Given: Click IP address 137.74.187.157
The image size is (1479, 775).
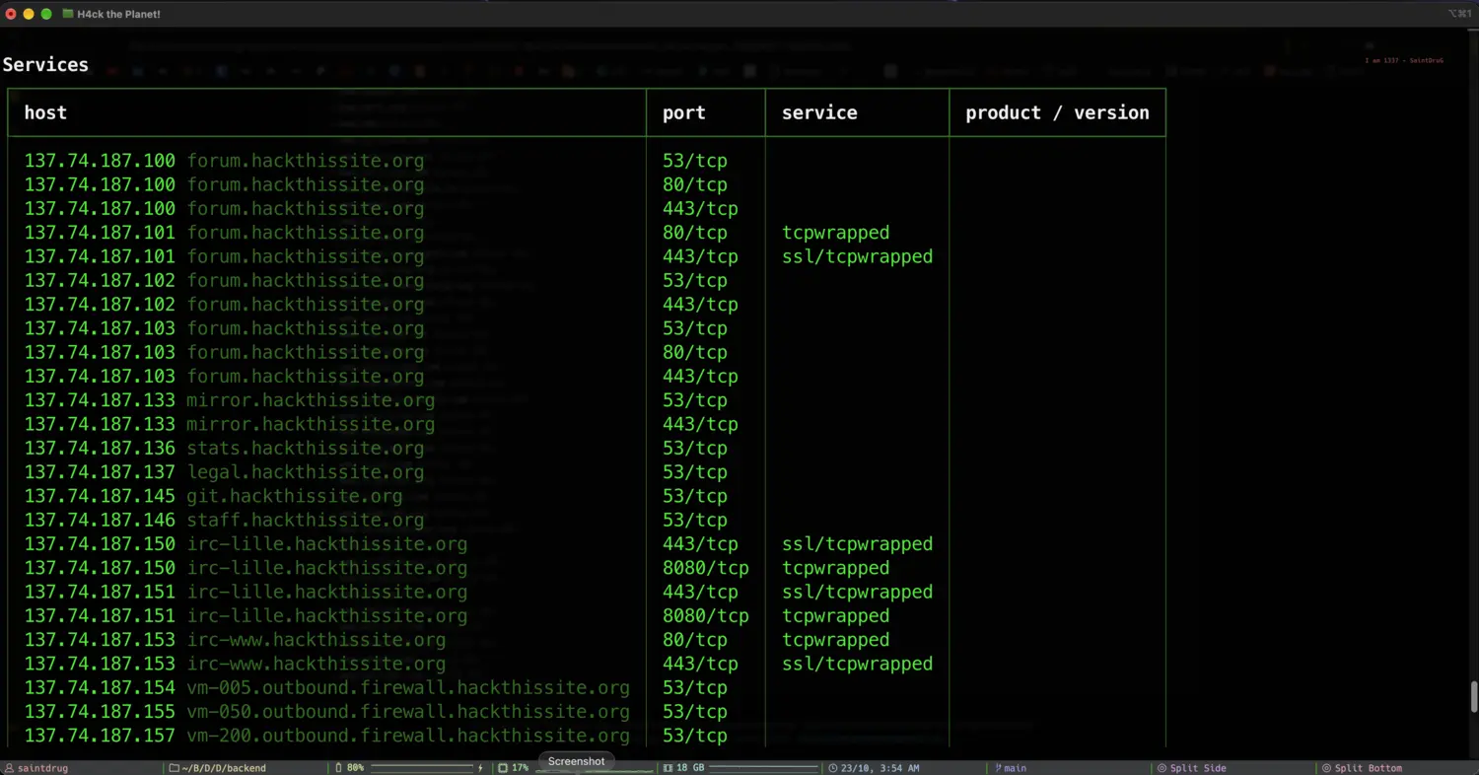Looking at the screenshot, I should (x=100, y=736).
